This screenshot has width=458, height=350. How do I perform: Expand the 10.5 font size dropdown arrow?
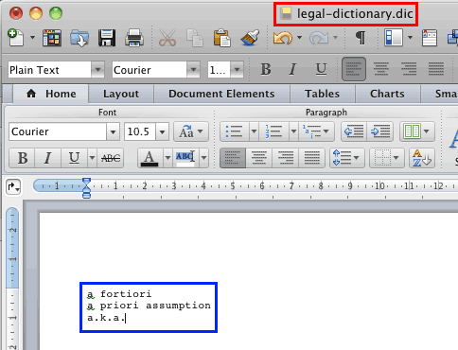click(162, 131)
